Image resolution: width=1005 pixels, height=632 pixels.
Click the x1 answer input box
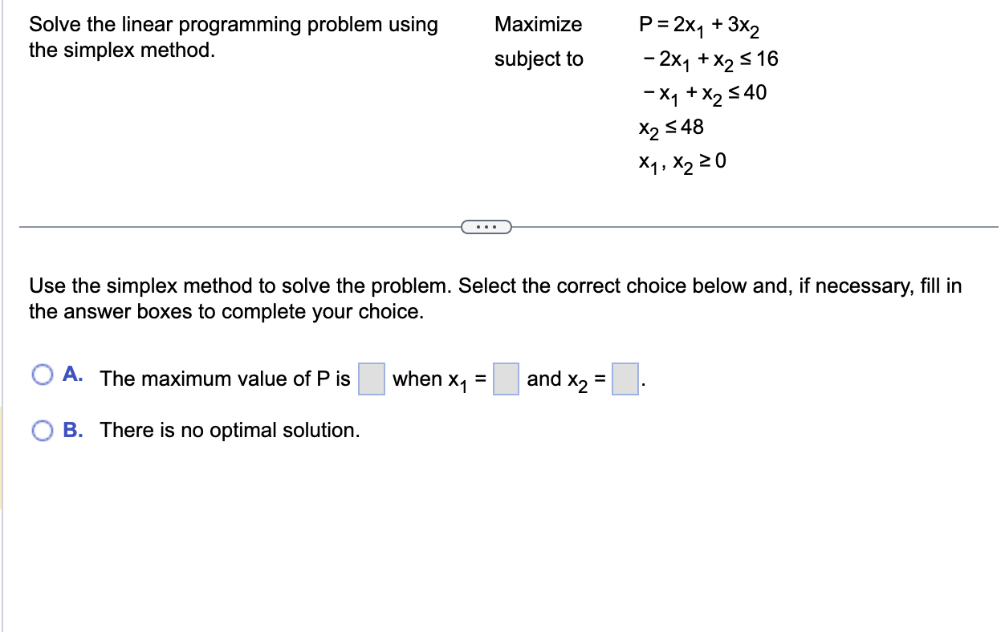click(x=505, y=378)
